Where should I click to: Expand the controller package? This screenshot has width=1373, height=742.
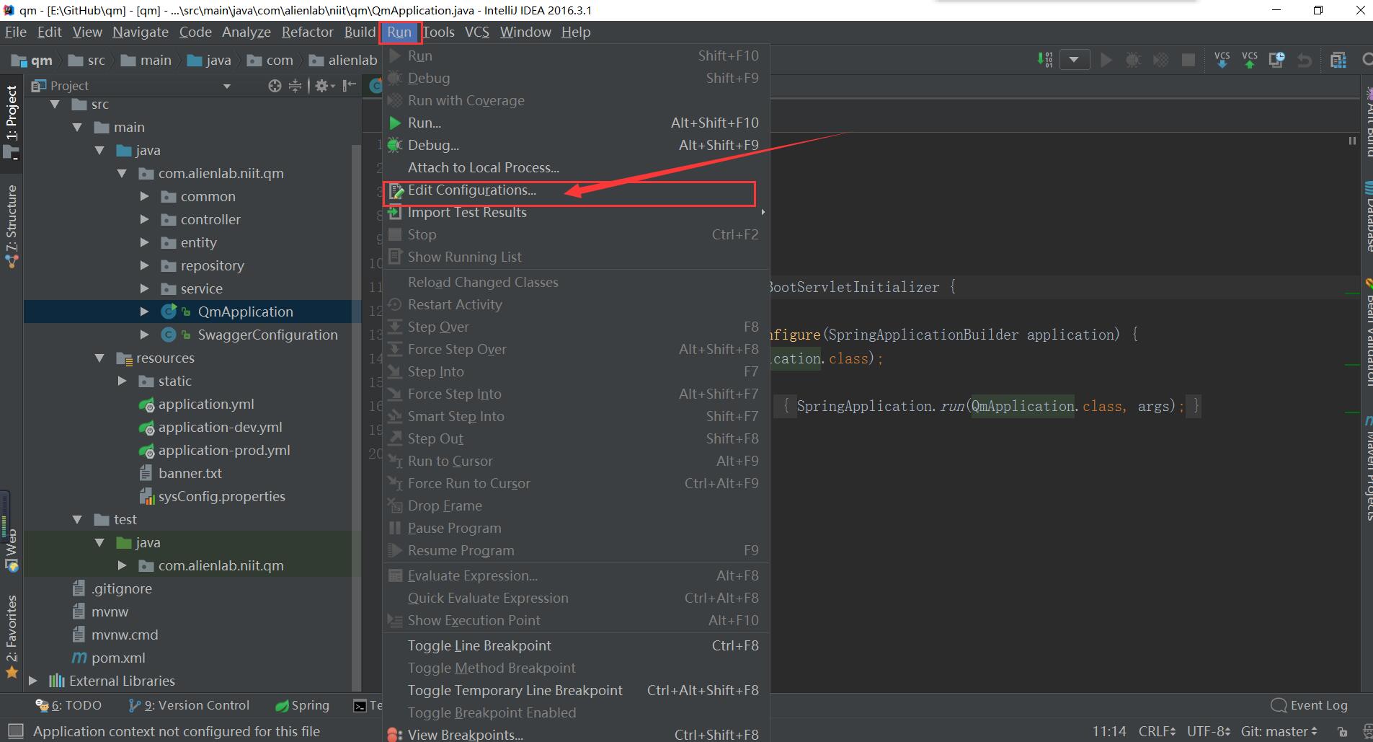(x=144, y=220)
